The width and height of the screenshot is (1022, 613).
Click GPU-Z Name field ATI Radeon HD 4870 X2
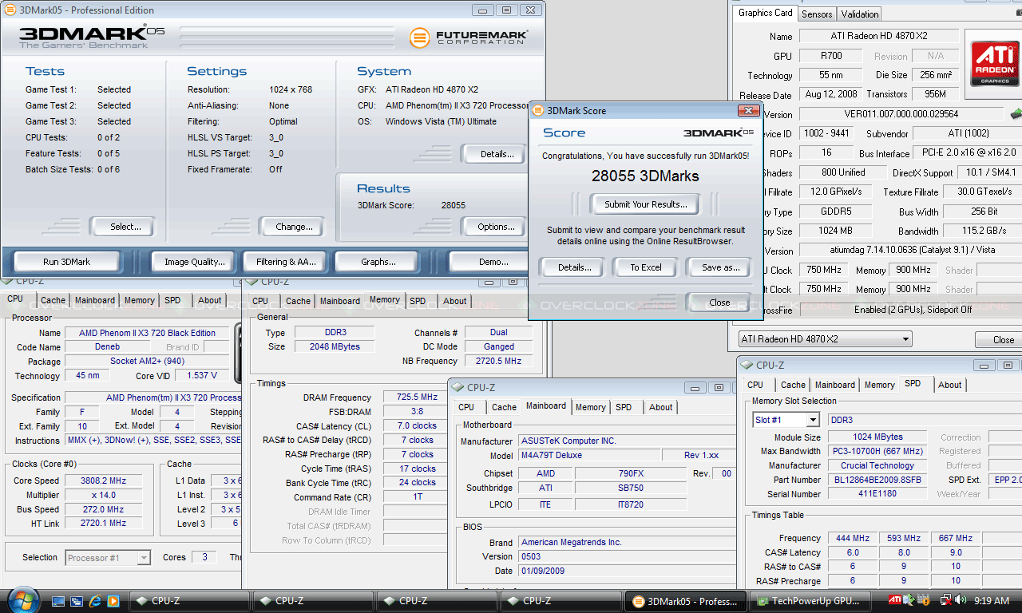877,36
